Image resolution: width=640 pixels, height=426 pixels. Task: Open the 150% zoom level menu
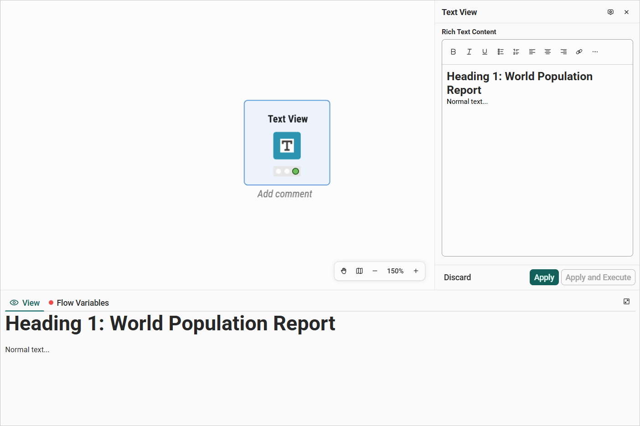(395, 271)
